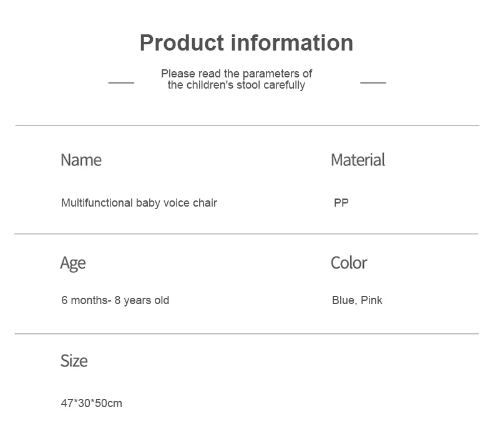Image resolution: width=493 pixels, height=432 pixels.
Task: Click the "Color" field label
Action: (349, 263)
